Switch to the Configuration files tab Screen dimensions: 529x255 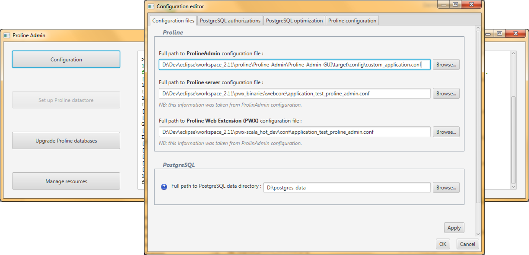click(173, 21)
